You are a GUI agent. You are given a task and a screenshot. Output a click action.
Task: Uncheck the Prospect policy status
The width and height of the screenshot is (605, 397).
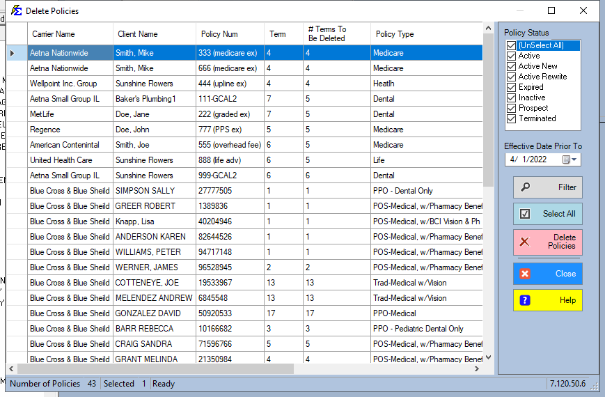point(511,108)
